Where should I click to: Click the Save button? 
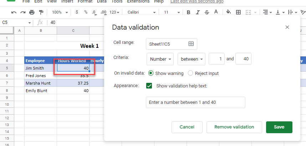279,127
